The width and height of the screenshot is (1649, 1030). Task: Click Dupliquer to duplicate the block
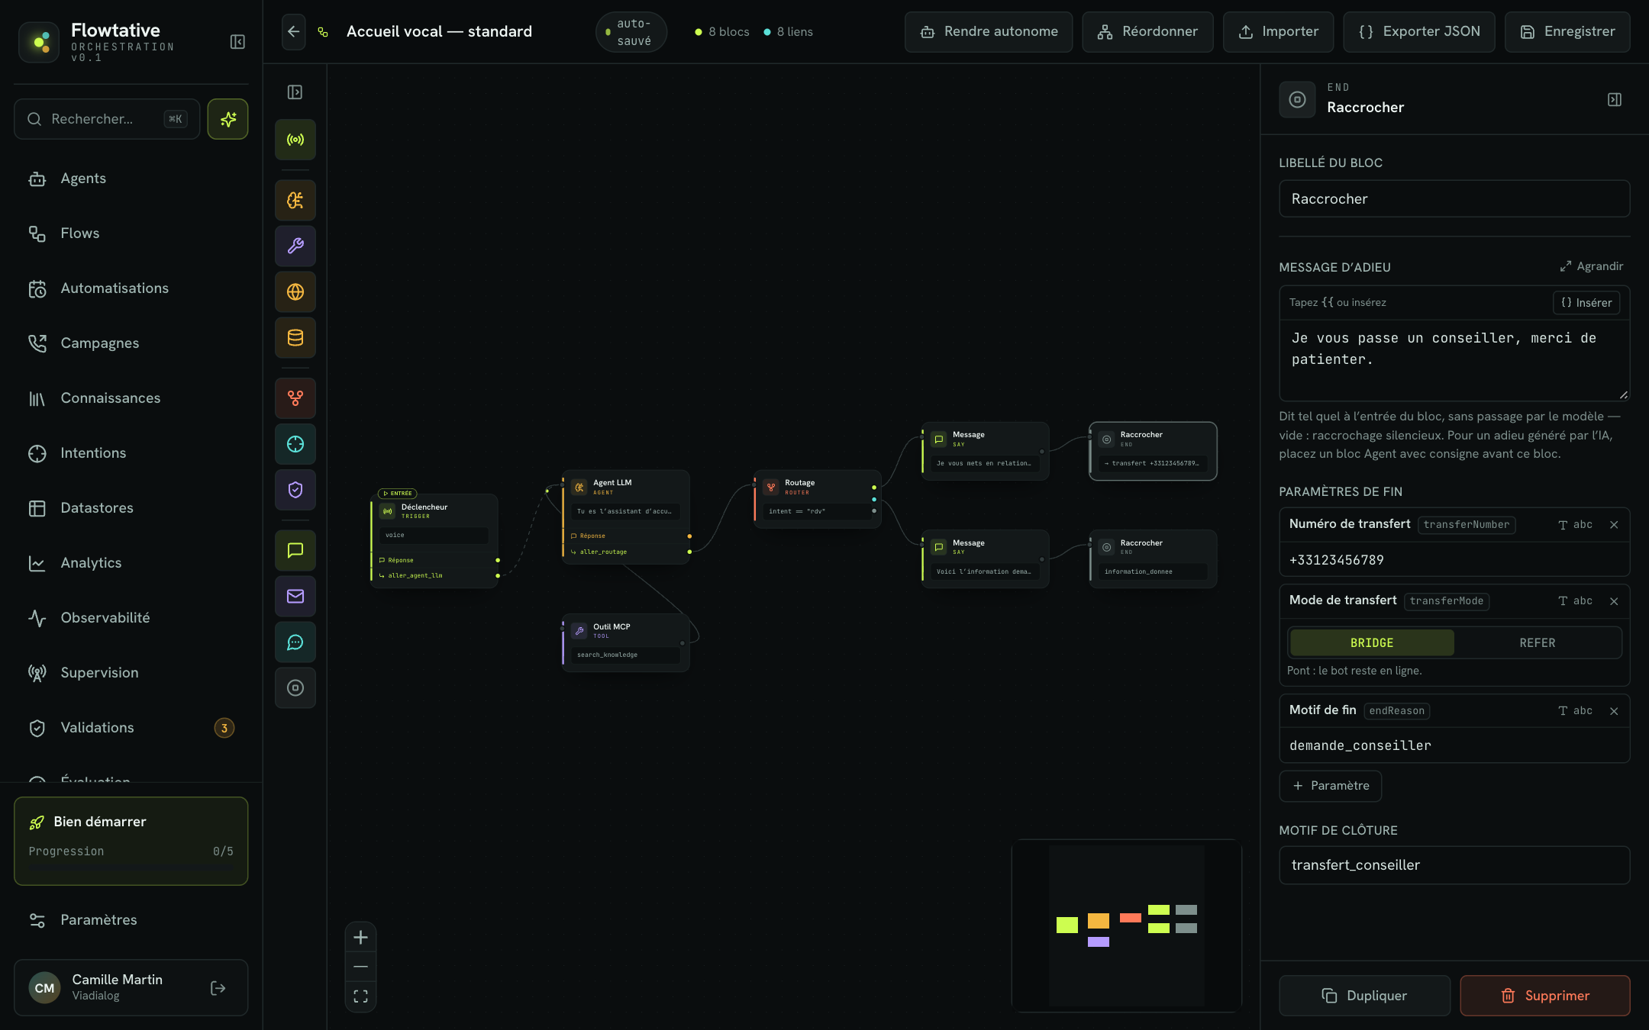1364,996
